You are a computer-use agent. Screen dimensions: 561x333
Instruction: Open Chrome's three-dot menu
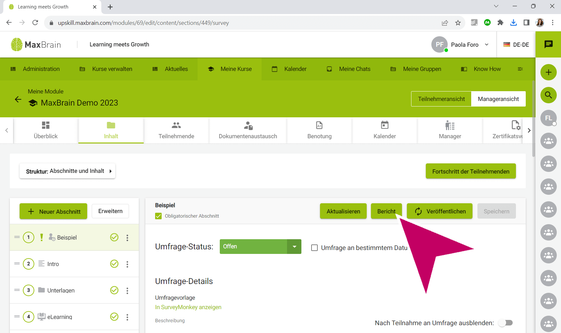pos(553,23)
